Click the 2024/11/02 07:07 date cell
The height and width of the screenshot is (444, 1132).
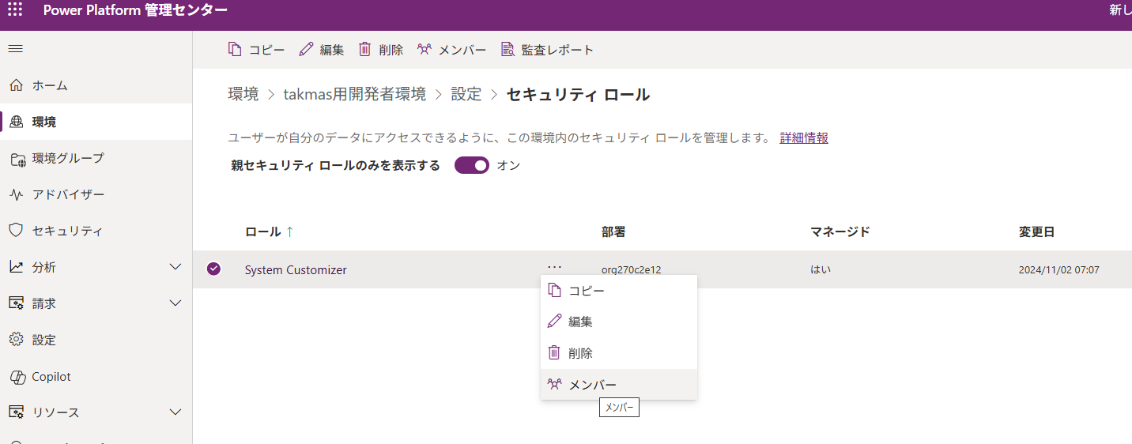(1058, 269)
